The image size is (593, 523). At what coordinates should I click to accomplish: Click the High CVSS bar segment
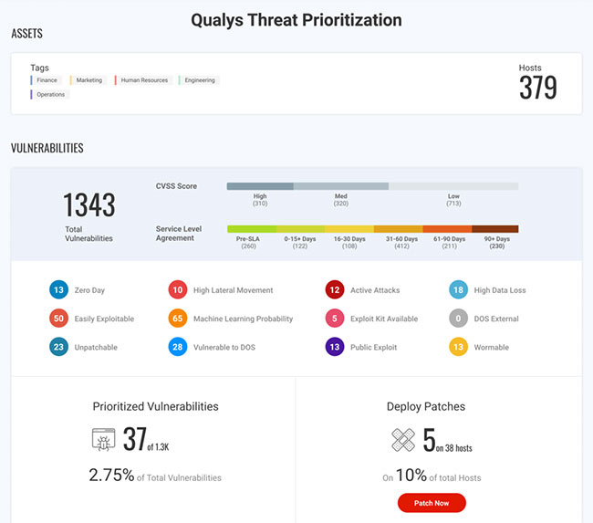click(260, 186)
